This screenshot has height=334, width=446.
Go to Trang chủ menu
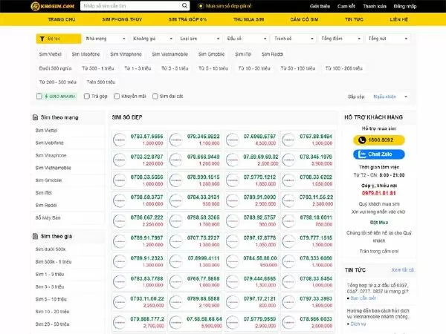(62, 19)
